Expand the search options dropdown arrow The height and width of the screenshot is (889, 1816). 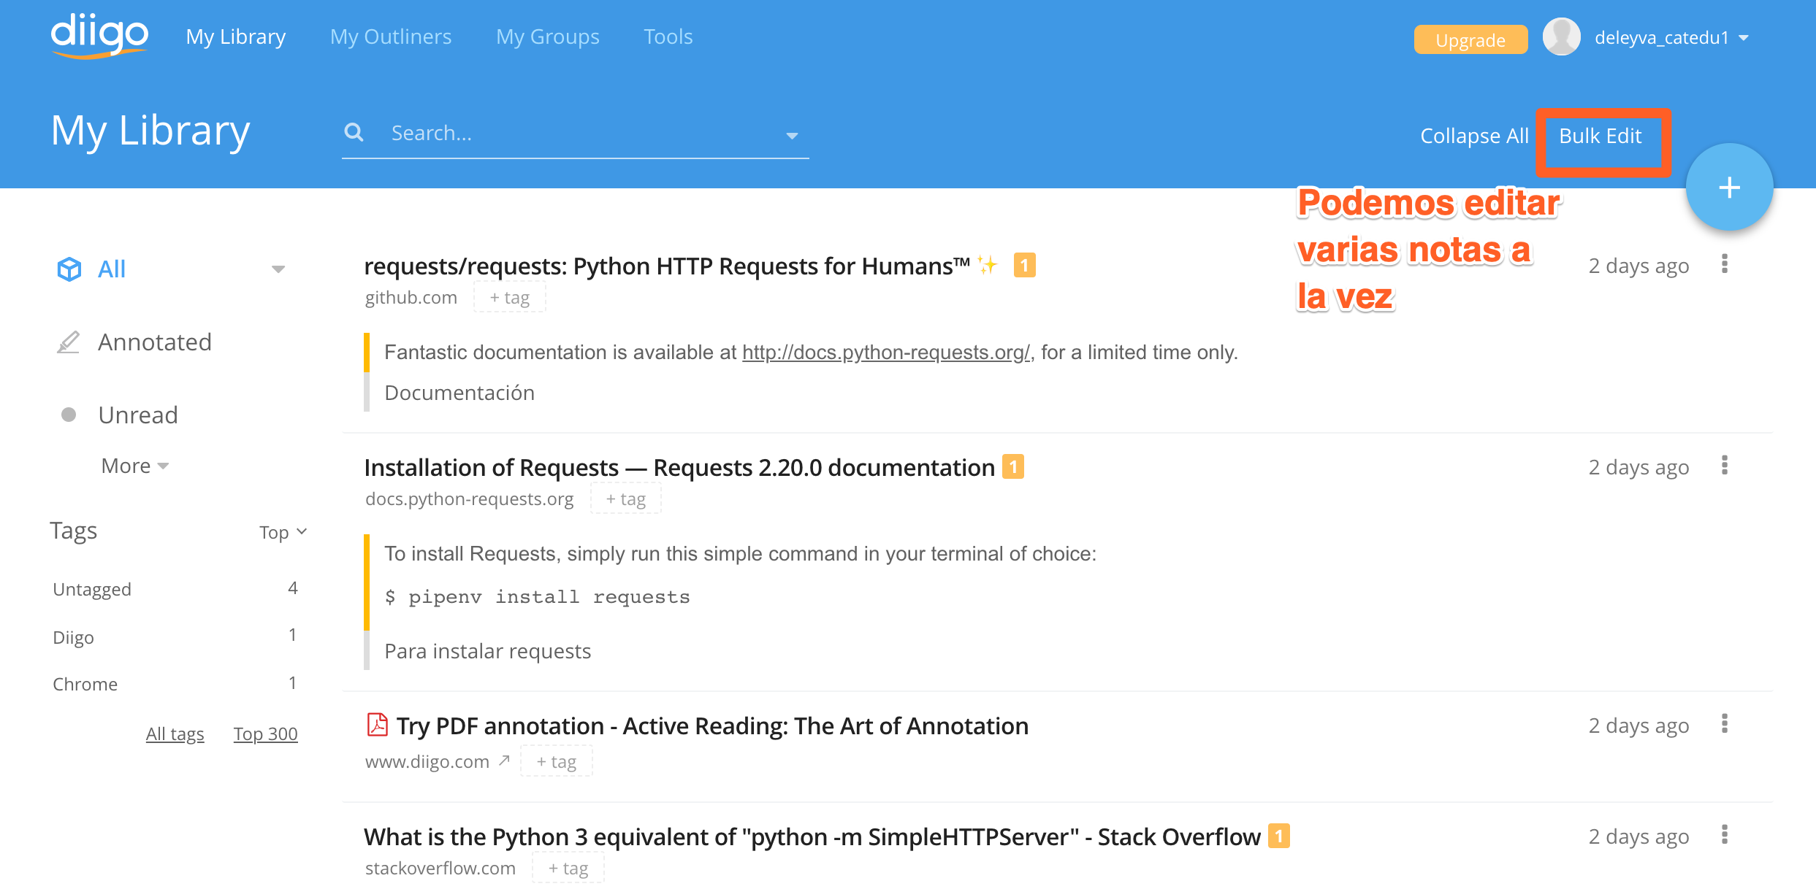tap(792, 136)
